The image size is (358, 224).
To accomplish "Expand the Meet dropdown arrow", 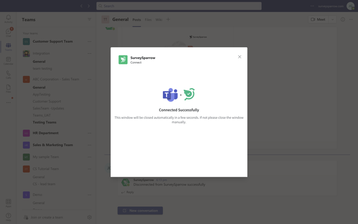I will (x=333, y=19).
